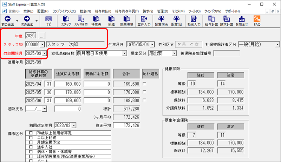Screen dimensions: 281x162
Task: Select the 男 radio button
Action: [179, 44]
